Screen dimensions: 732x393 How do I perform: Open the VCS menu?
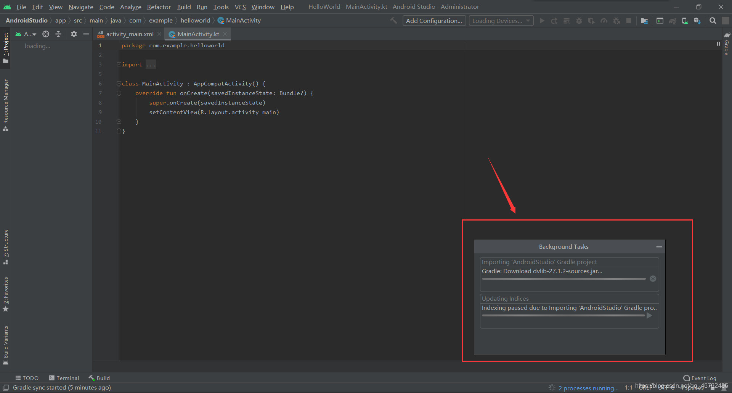240,7
